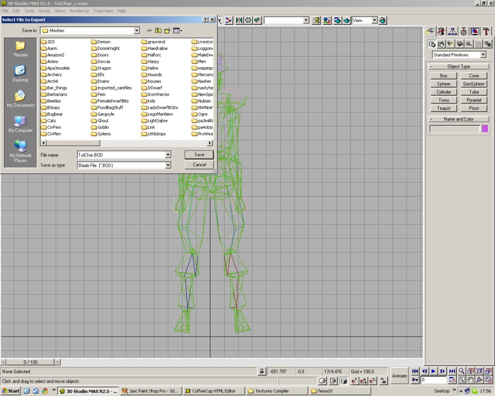Click the dialog's horizontal scrollbar right arrow

[210, 143]
